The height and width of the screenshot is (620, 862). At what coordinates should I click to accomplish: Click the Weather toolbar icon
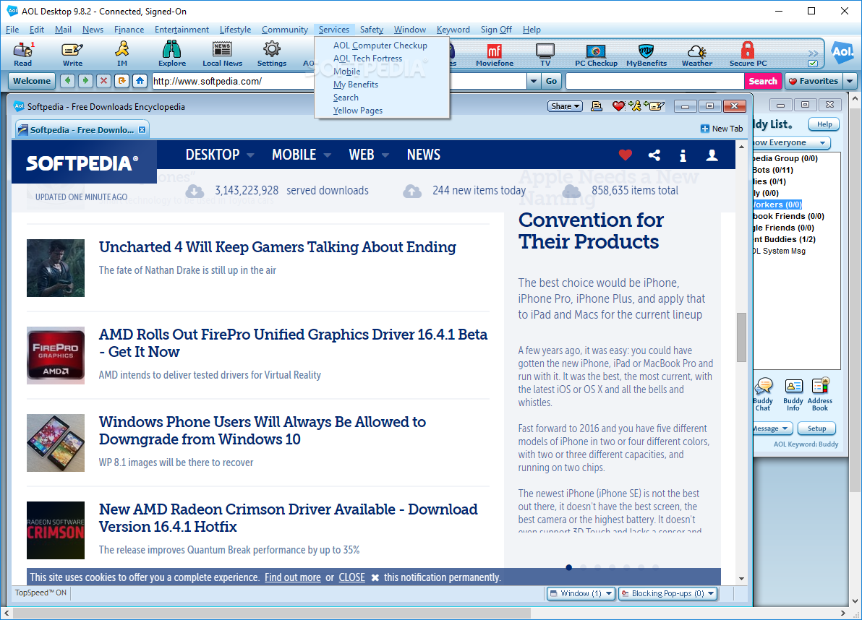(697, 53)
